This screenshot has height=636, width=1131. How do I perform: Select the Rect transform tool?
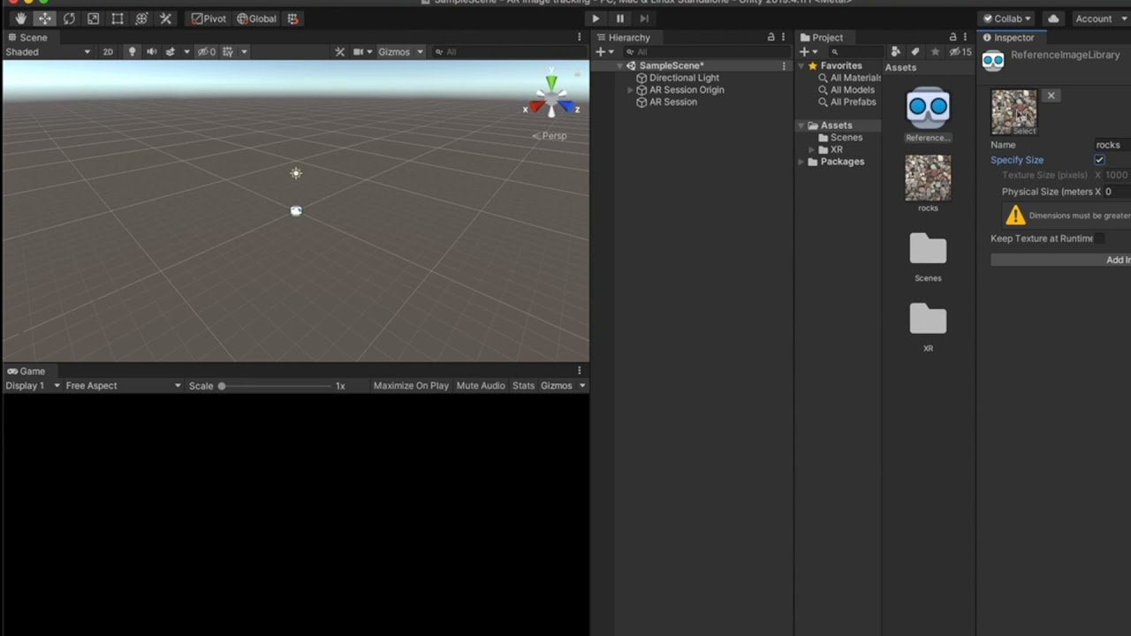(117, 19)
